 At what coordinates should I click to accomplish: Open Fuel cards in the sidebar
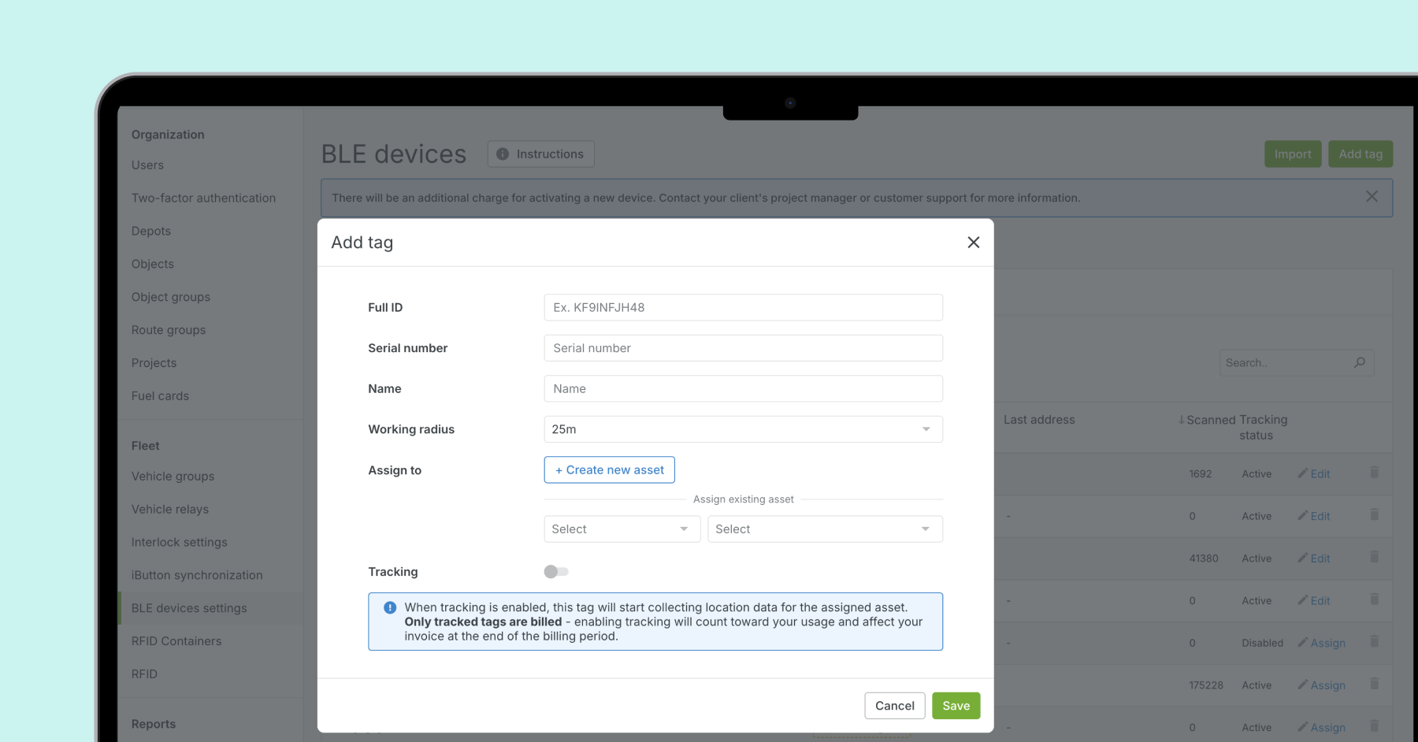click(x=160, y=397)
